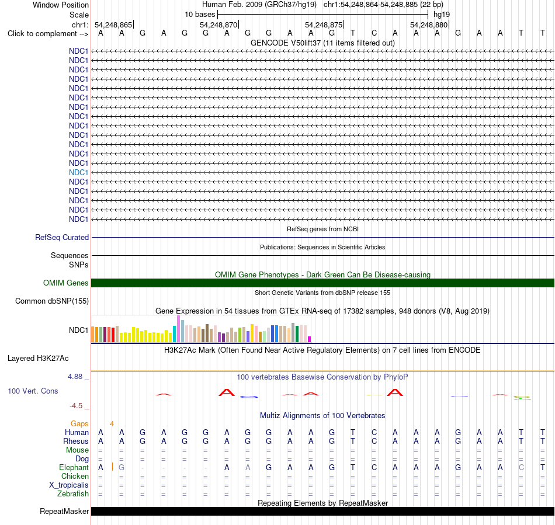The height and width of the screenshot is (525, 555).
Task: Click the 4.88 PhyloP upper limit value
Action: [x=75, y=377]
